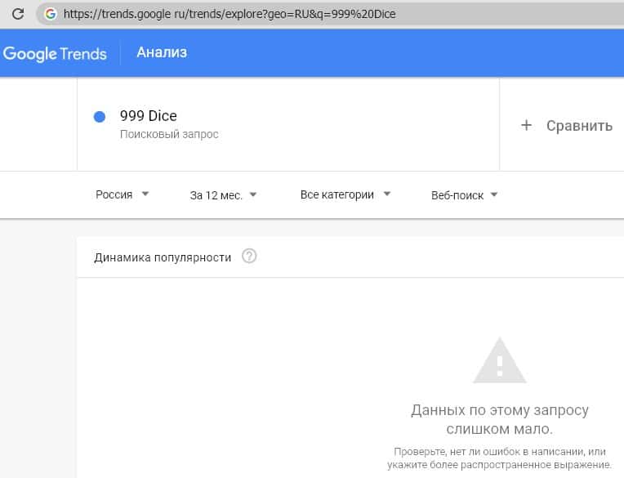The width and height of the screenshot is (624, 478).
Task: Click the Динамика популярности heading
Action: pyautogui.click(x=163, y=257)
